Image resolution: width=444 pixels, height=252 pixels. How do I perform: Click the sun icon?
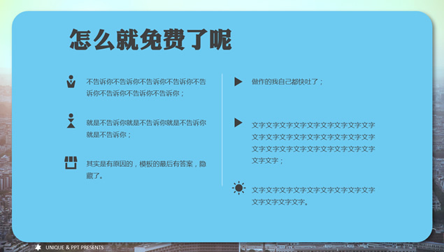point(238,188)
